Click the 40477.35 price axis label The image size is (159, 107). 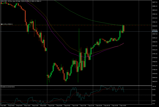click(x=155, y=2)
